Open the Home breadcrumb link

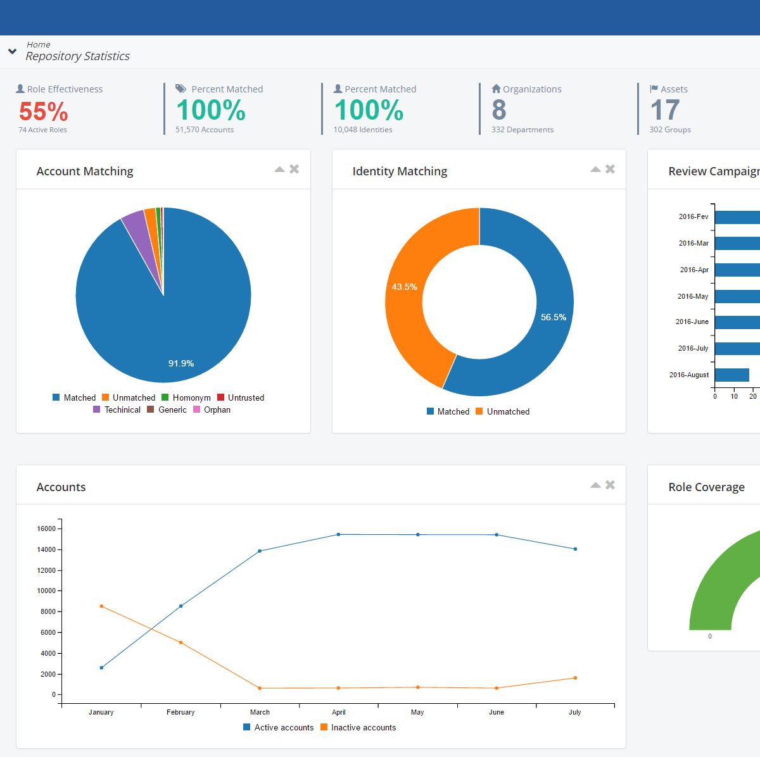tap(38, 44)
